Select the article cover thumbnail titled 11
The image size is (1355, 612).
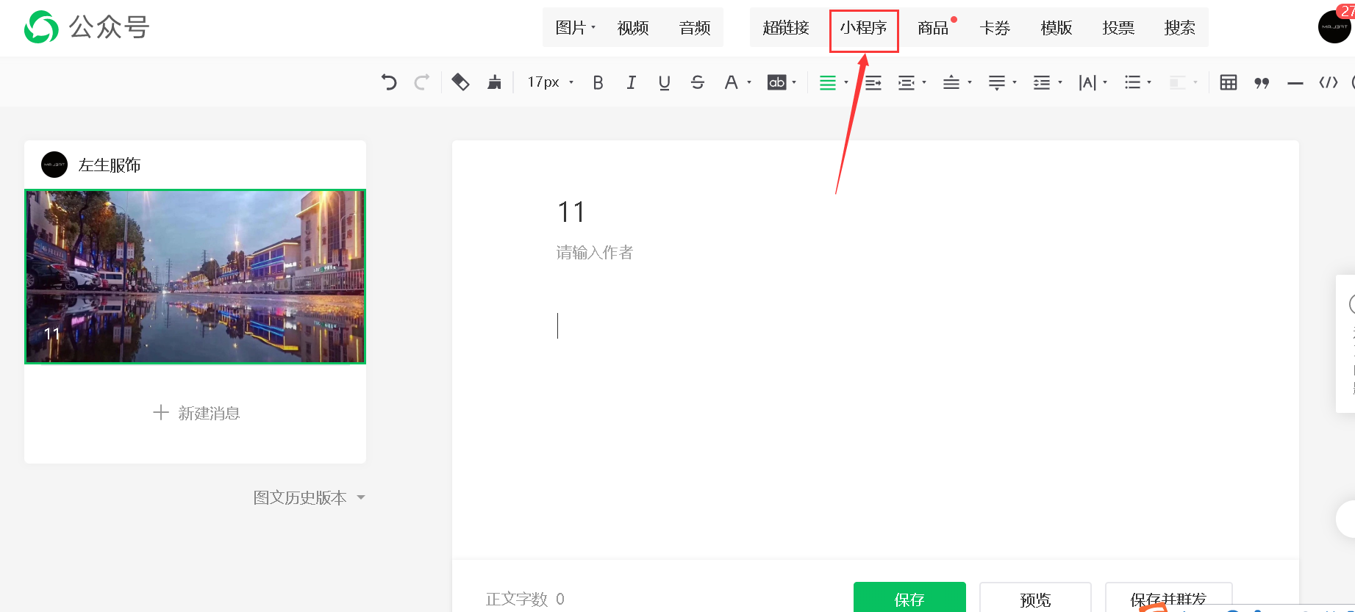(195, 276)
